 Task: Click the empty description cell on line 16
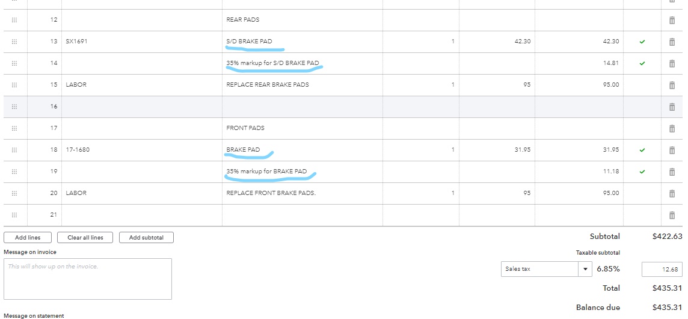302,107
